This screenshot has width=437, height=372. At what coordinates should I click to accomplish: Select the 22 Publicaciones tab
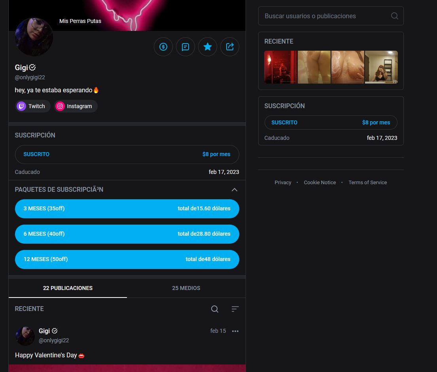(x=68, y=288)
